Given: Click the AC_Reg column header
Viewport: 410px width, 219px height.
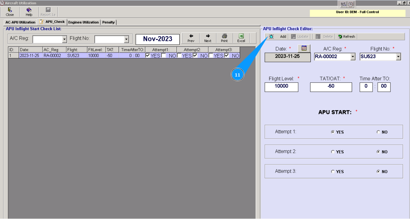Looking at the screenshot, I should coord(54,50).
